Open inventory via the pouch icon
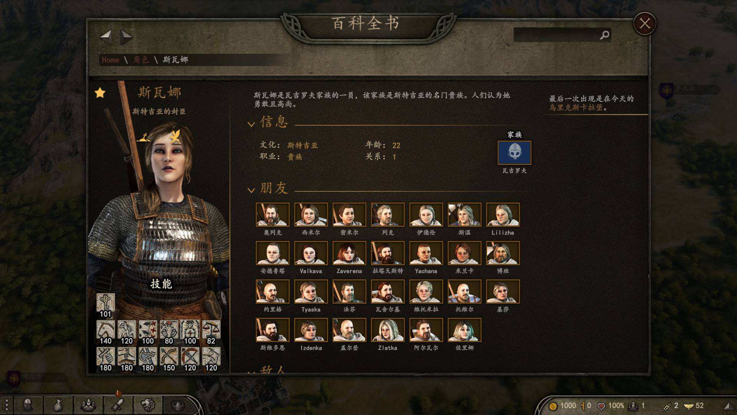Image resolution: width=737 pixels, height=415 pixels. [x=58, y=405]
